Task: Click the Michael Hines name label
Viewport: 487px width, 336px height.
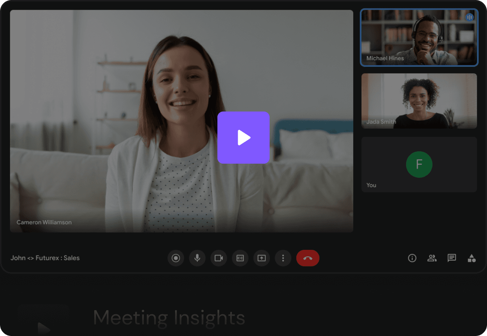Action: coord(385,58)
